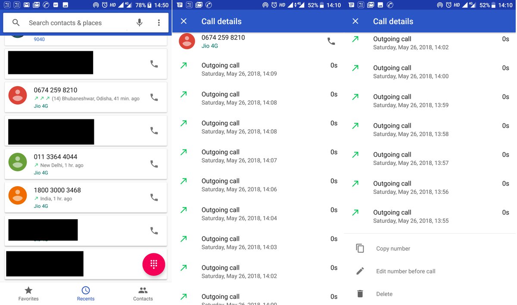Select the outgoing call at 13:58
This screenshot has width=517, height=305.
coord(430,130)
